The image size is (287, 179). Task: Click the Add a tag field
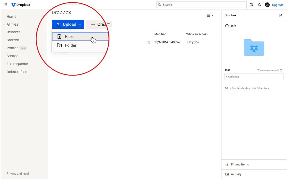tap(254, 77)
